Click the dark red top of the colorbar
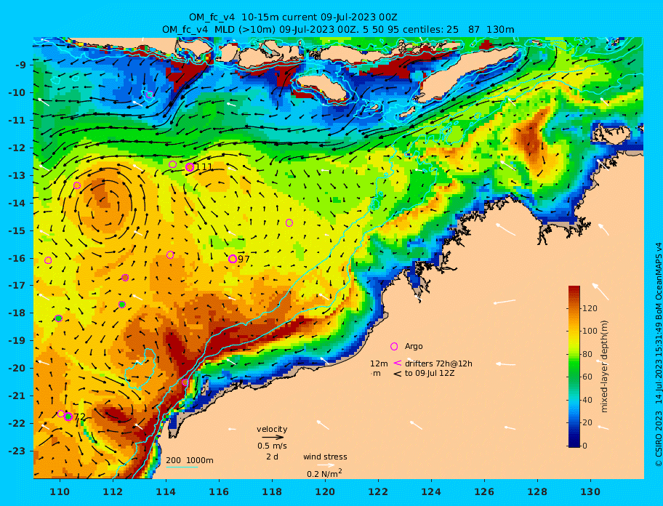This screenshot has height=506, width=663. 574,289
